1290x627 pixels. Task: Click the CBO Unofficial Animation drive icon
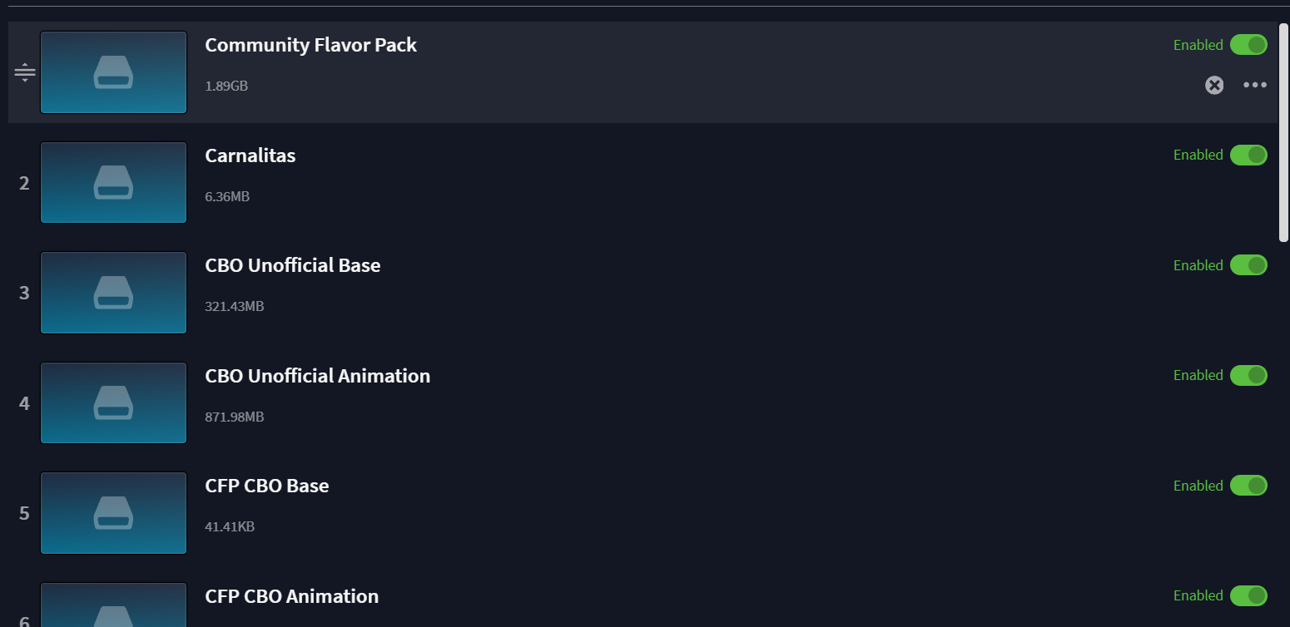coord(113,403)
